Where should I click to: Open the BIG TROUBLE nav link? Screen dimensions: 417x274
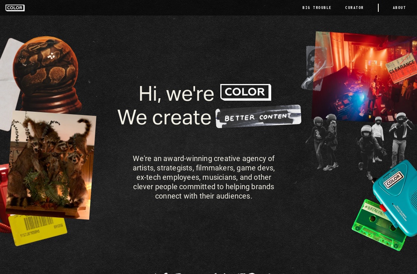click(317, 8)
